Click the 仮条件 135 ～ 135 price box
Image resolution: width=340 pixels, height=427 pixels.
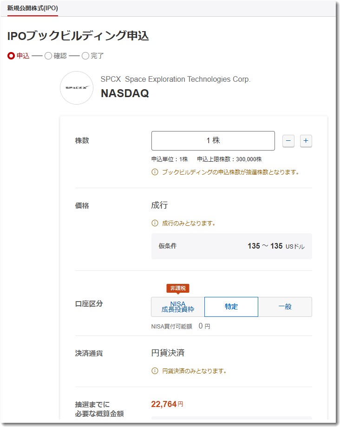232,246
